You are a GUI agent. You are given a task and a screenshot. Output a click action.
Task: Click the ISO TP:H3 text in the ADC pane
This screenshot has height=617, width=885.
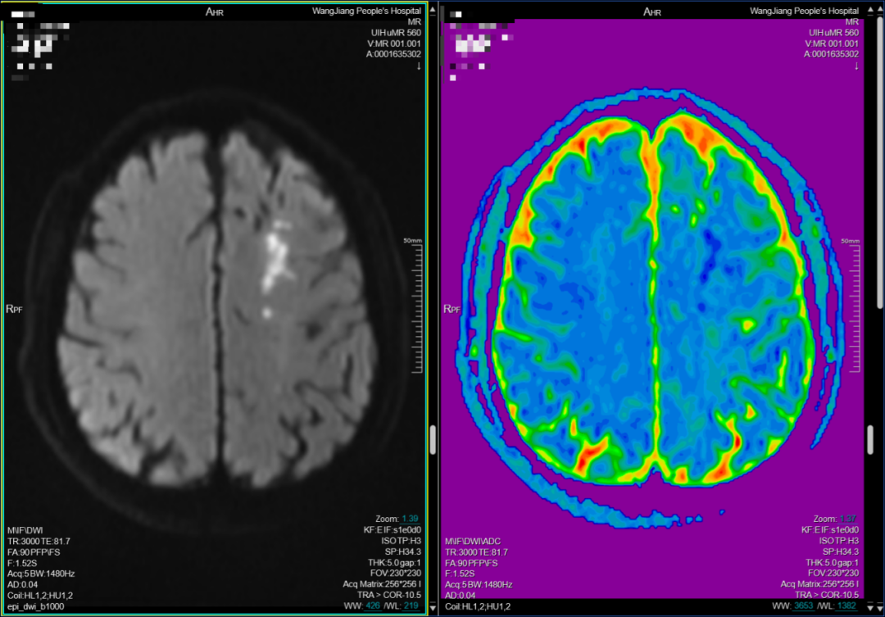839,541
